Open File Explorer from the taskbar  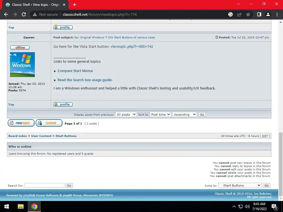(x=20, y=206)
